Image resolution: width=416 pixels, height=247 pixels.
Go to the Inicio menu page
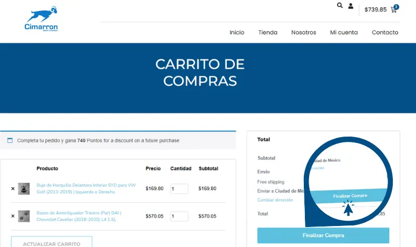[237, 33]
